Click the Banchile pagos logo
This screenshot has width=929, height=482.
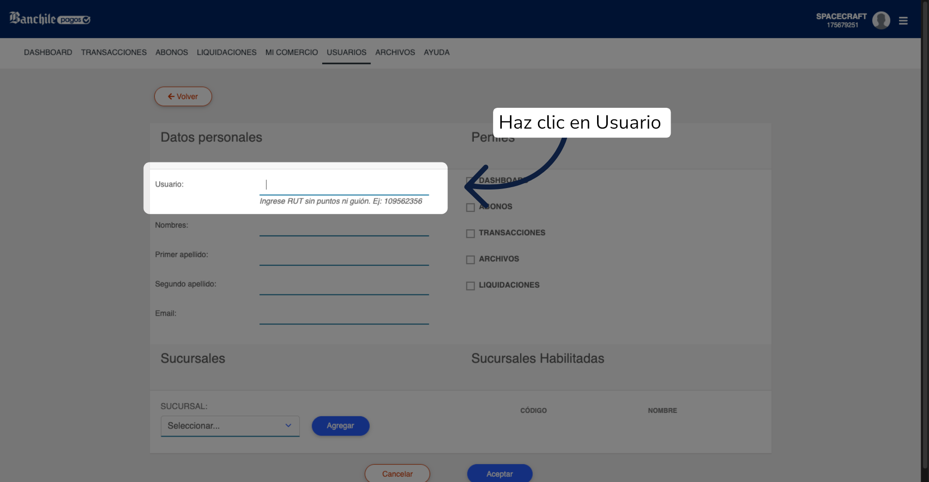point(50,19)
